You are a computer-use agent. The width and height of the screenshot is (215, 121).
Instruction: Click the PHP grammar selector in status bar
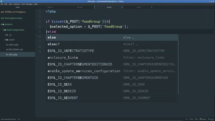tap(196, 119)
